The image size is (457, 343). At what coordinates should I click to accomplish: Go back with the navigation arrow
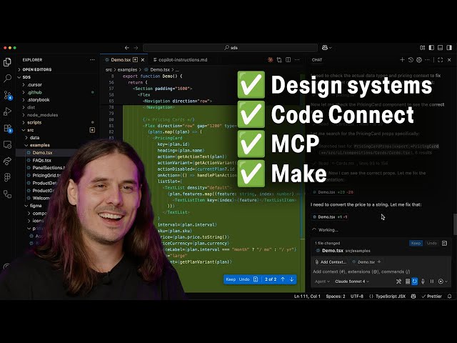127,48
